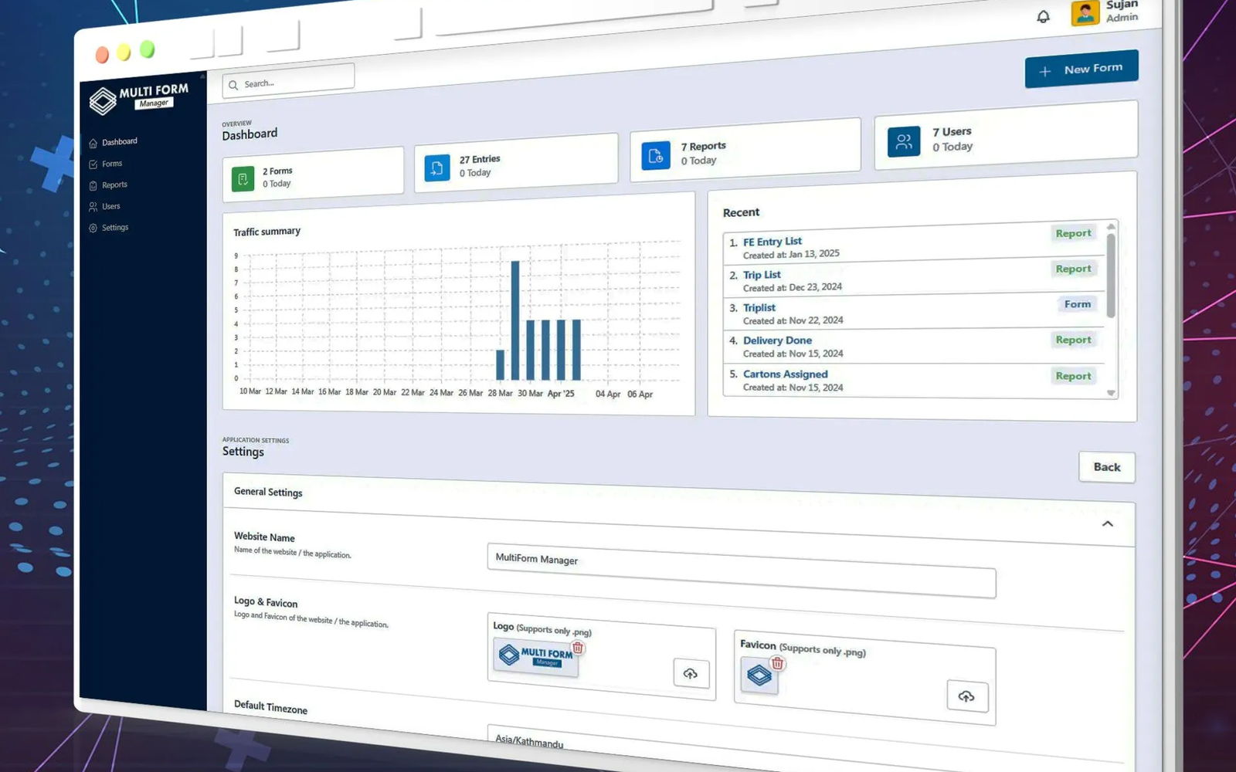Click the Recent list scroll down arrow
This screenshot has width=1236, height=772.
(x=1111, y=393)
